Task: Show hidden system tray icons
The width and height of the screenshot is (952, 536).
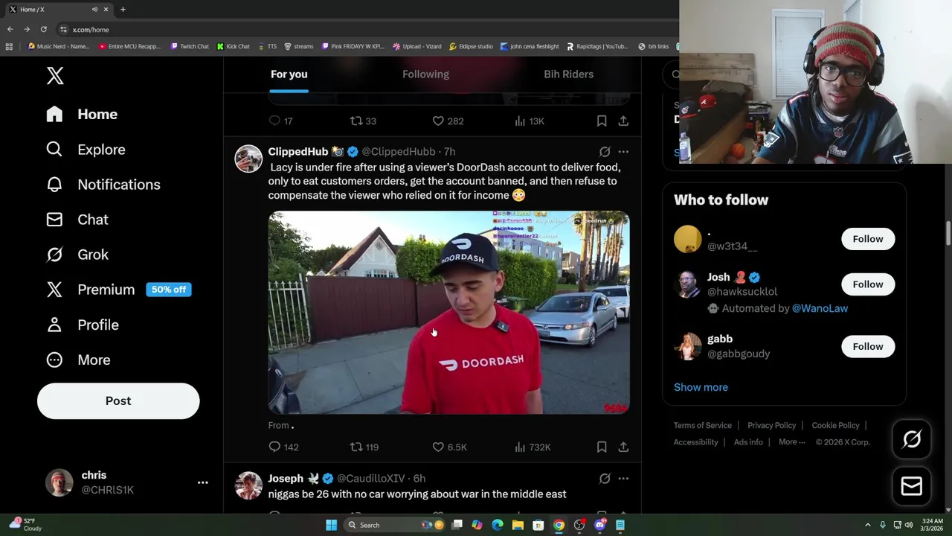Action: tap(867, 525)
